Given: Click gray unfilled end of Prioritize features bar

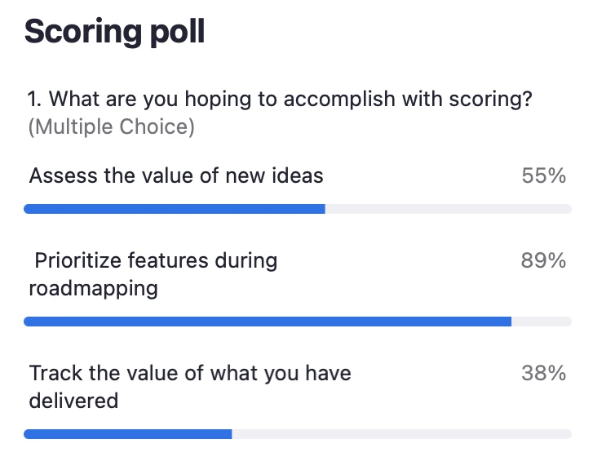Looking at the screenshot, I should point(541,322).
